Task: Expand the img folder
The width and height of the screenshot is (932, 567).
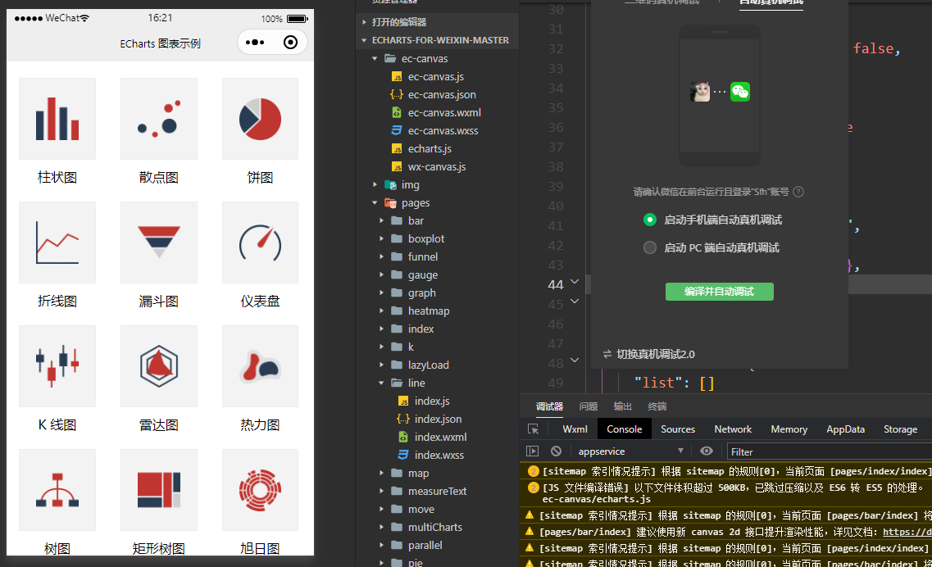Action: pos(375,185)
